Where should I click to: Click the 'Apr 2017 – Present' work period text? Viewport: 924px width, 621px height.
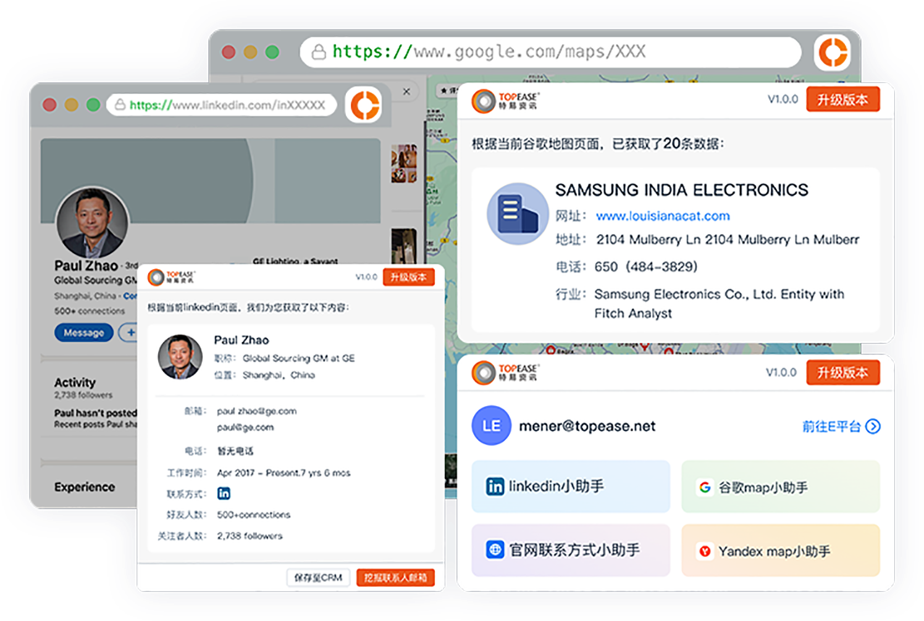pyautogui.click(x=283, y=473)
